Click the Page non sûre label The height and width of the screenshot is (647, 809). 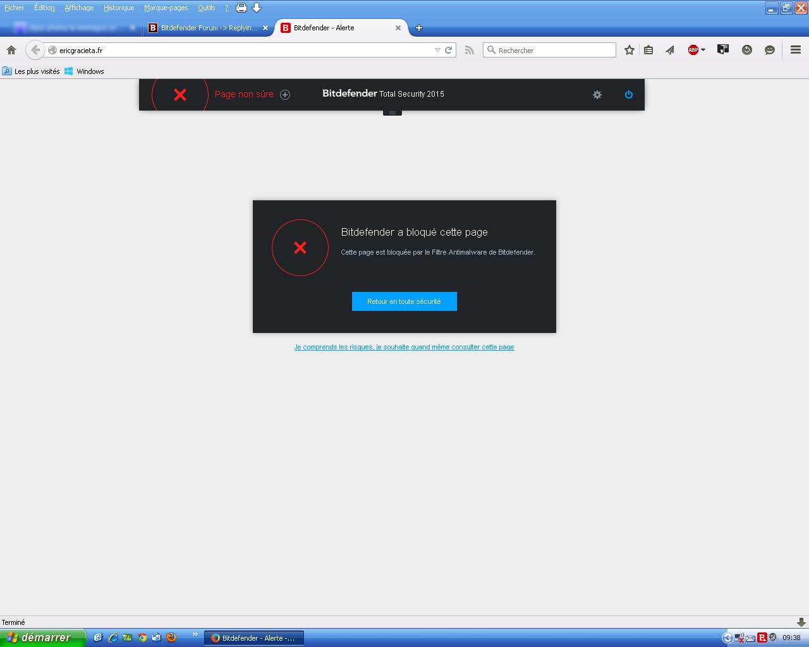click(244, 94)
